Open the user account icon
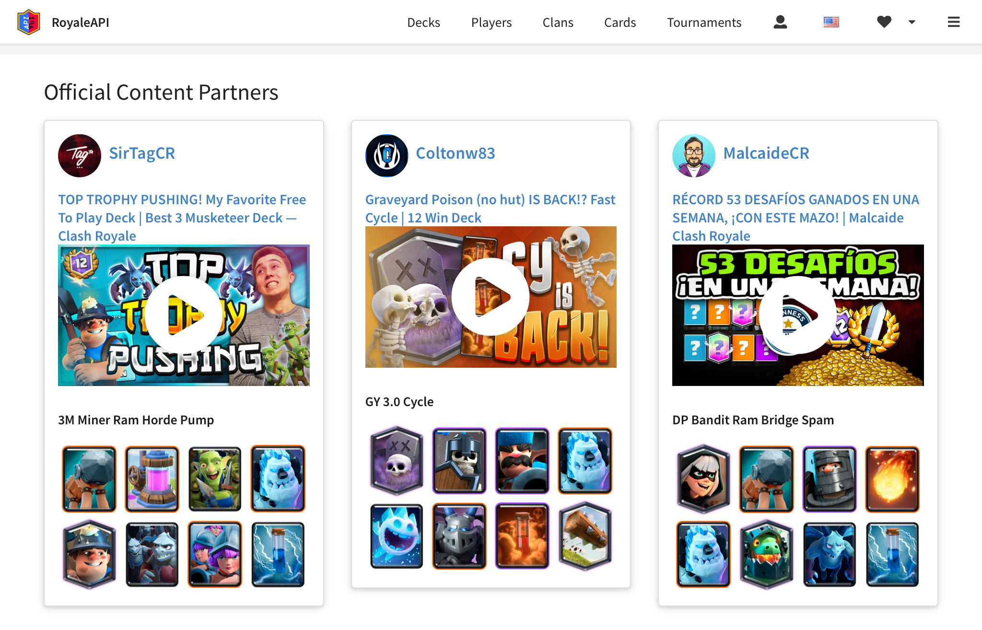Viewport: 982px width, 630px height. (x=780, y=22)
